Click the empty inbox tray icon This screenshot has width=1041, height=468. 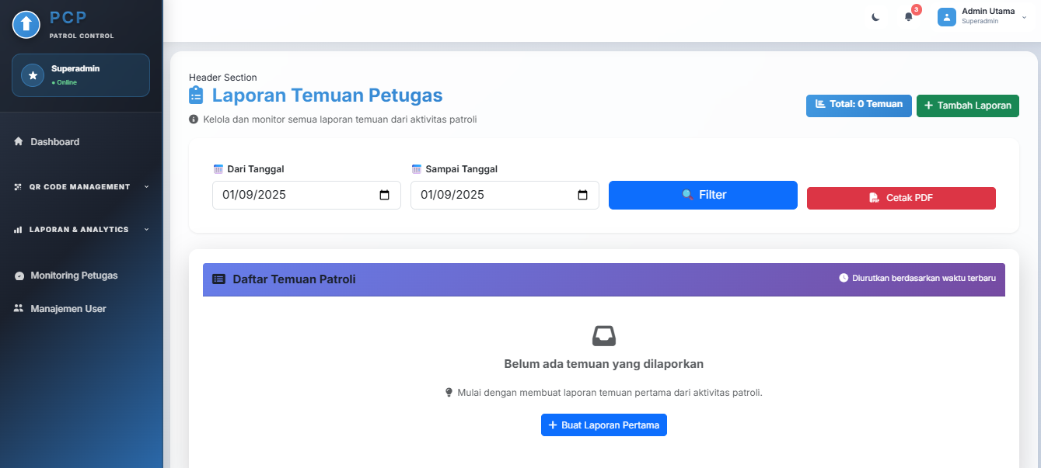coord(604,336)
